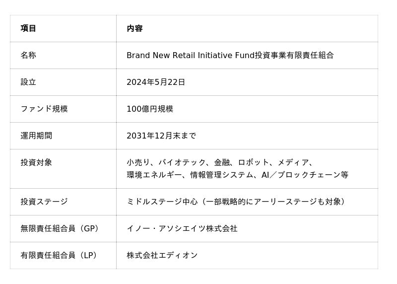Select the 名称 row label
This screenshot has height=284, width=397.
[x=28, y=55]
